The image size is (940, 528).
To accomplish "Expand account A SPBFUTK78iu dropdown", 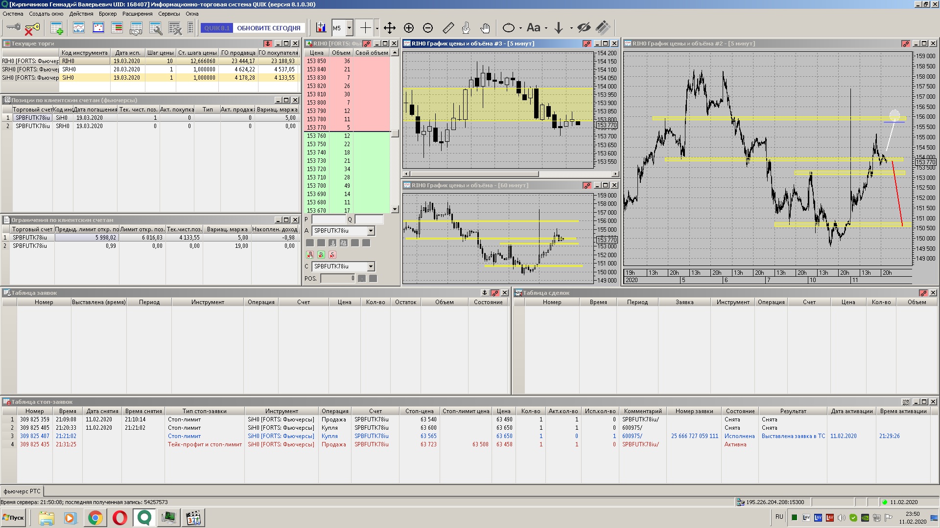I will coord(371,231).
